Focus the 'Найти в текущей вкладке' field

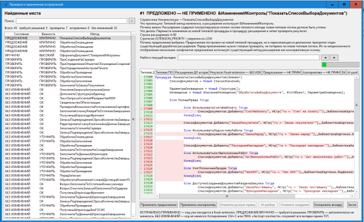[249, 58]
